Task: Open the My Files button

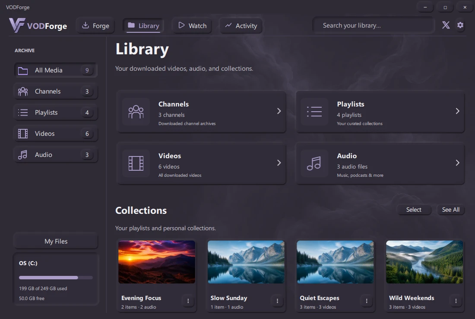Action: click(56, 241)
